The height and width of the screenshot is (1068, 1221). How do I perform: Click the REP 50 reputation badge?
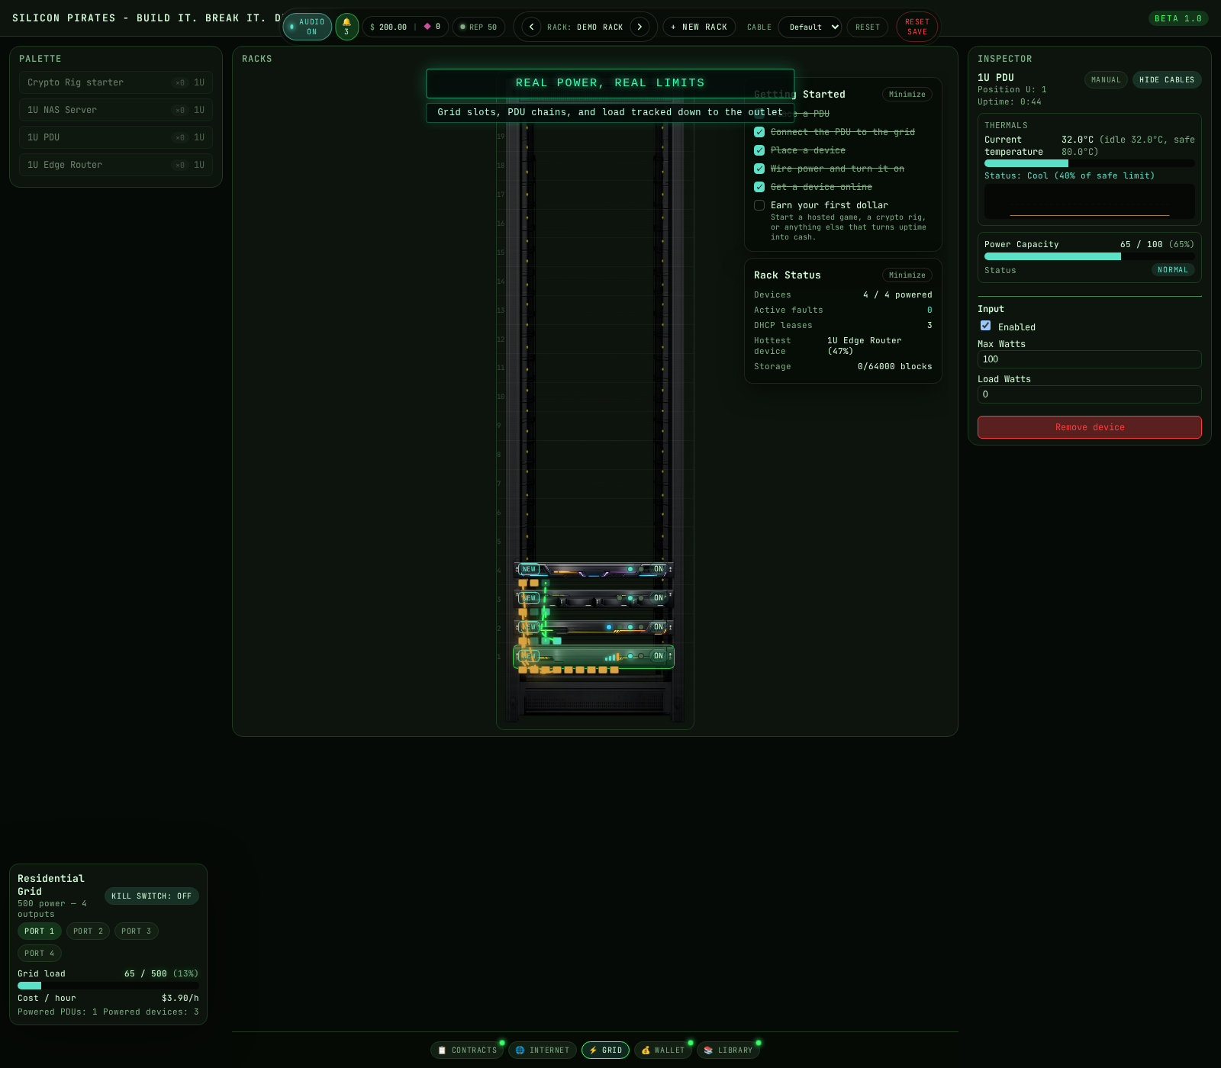point(478,27)
